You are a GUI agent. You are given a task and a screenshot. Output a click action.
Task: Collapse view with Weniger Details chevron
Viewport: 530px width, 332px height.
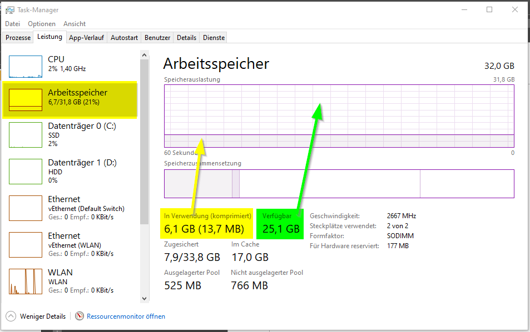[11, 316]
